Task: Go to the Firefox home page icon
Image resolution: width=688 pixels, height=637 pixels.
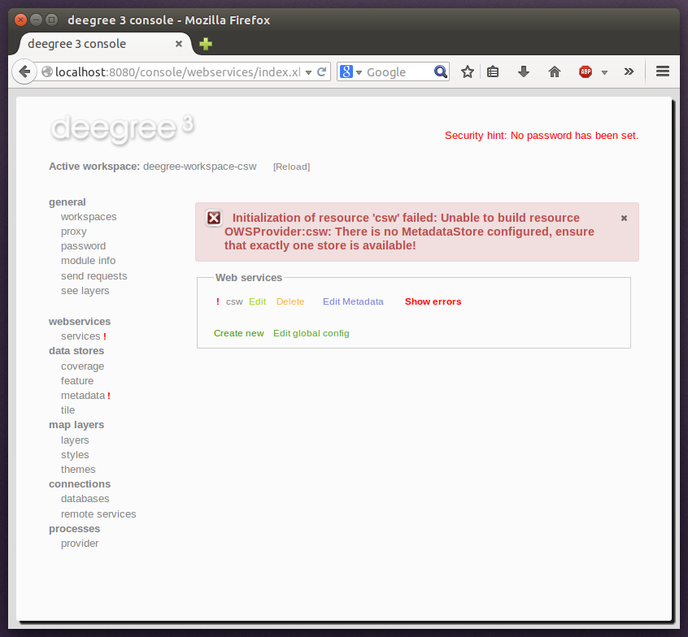Action: point(555,71)
